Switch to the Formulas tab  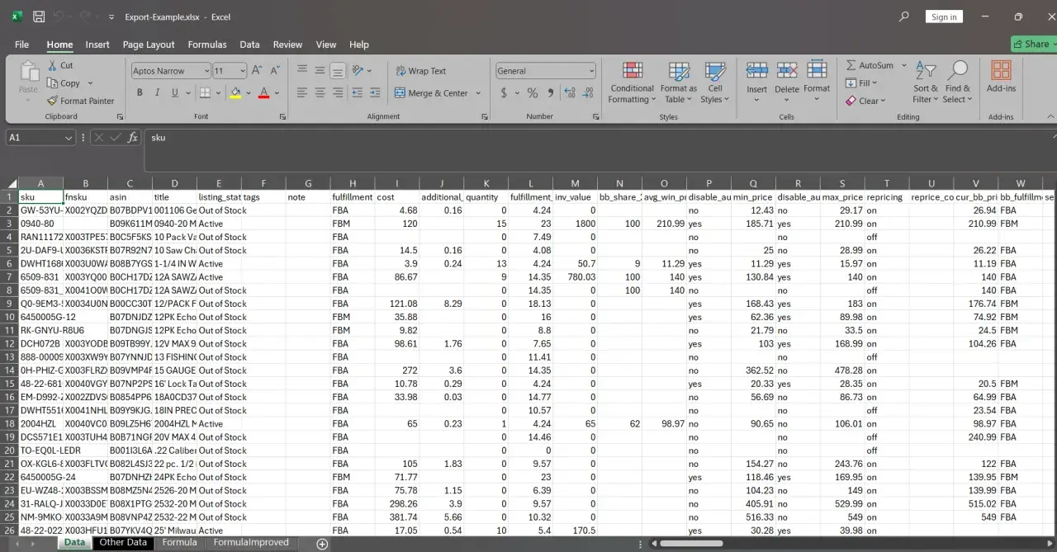tap(207, 45)
